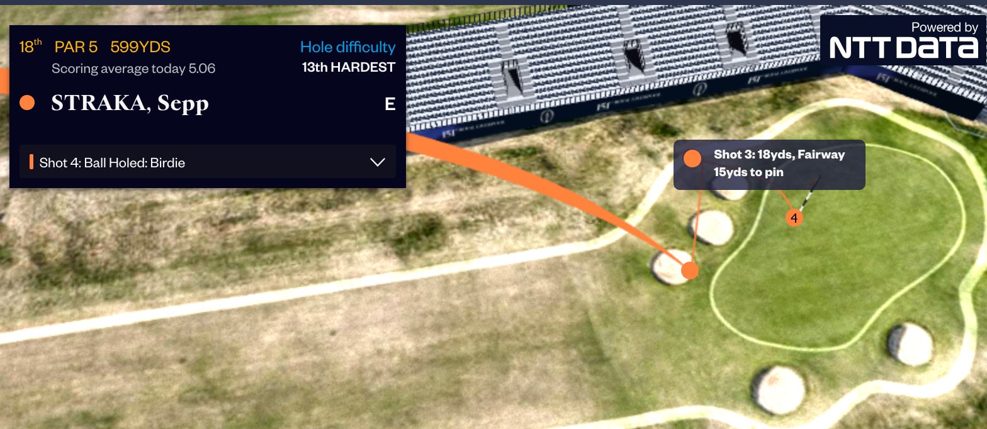The width and height of the screenshot is (987, 429).
Task: Click the PAR 5 label
Action: pos(76,47)
